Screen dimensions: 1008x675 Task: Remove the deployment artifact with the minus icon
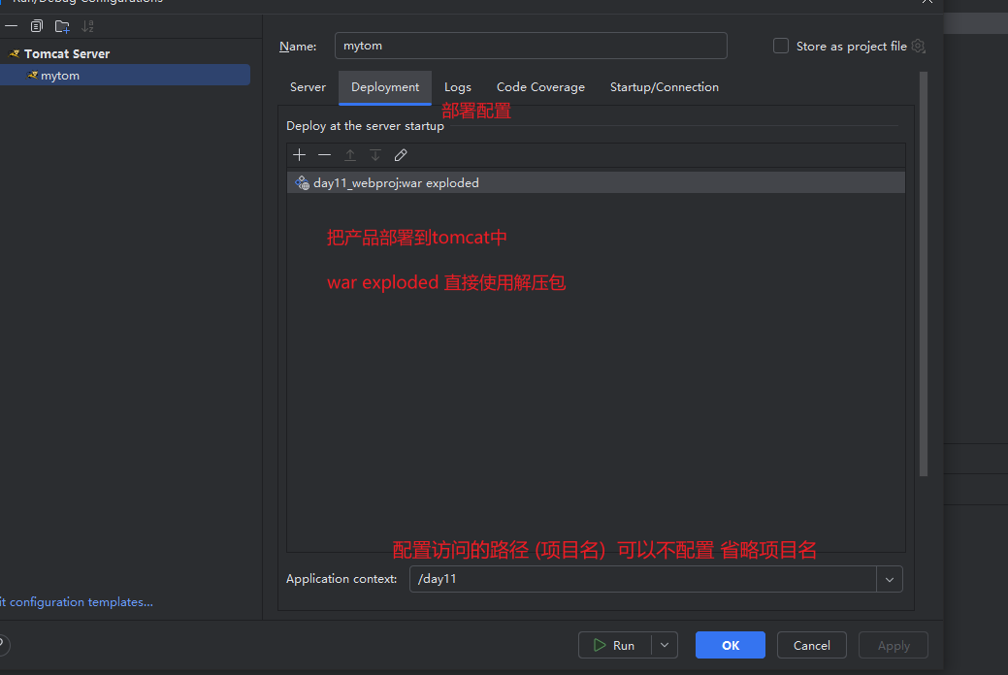coord(325,155)
